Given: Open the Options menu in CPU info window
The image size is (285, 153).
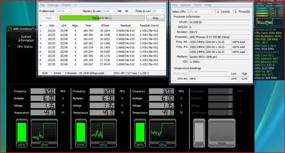Looking at the screenshot, I should (x=186, y=5).
